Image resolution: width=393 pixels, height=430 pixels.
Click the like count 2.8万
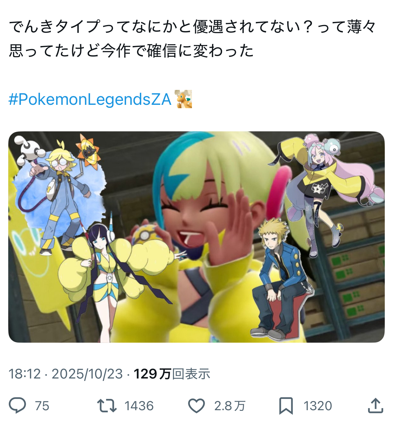(x=230, y=406)
